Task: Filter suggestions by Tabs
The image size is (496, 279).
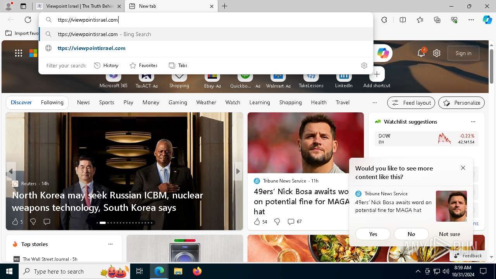Action: (x=178, y=65)
